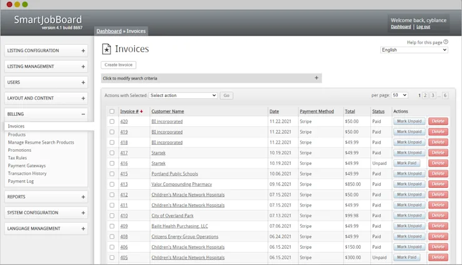The width and height of the screenshot is (462, 265).
Task: Expand Language Management plus icon
Action: 83,229
